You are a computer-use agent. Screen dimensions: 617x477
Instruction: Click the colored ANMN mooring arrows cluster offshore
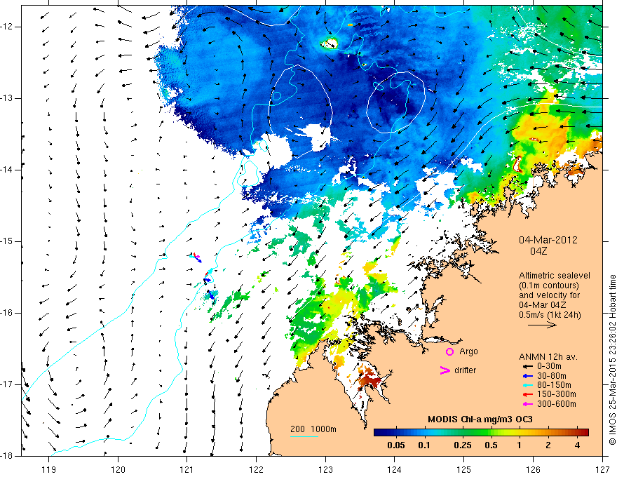click(x=203, y=276)
